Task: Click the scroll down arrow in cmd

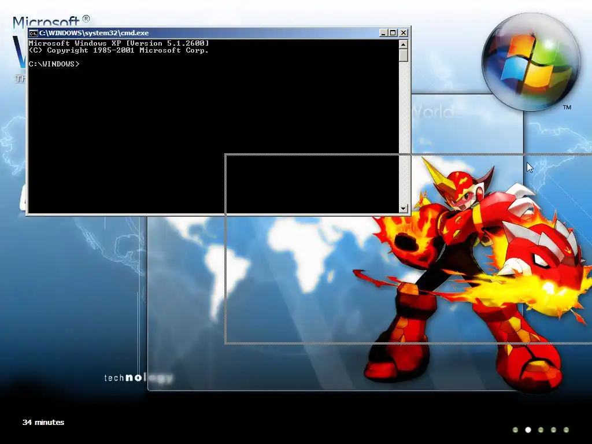Action: pyautogui.click(x=403, y=208)
